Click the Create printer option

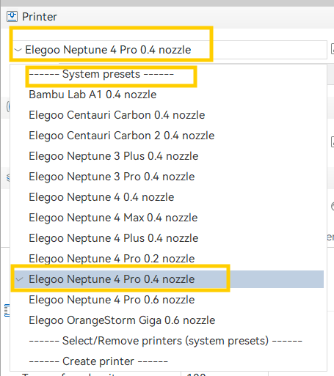click(98, 361)
